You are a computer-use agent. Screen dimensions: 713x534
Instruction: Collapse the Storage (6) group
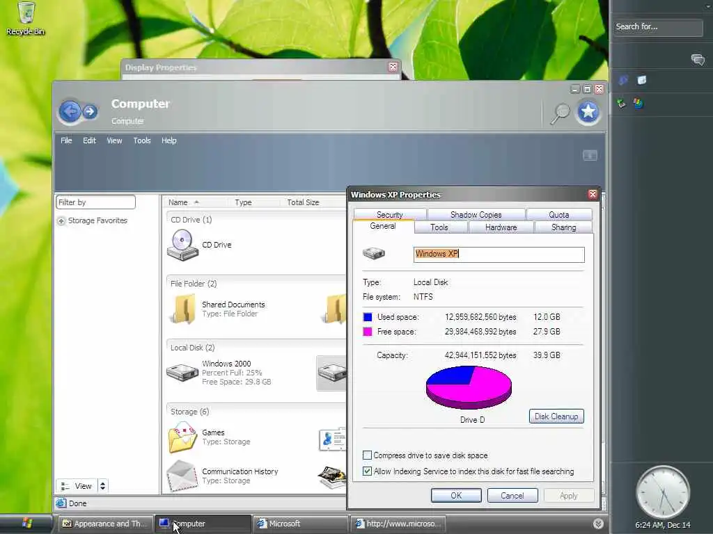(x=189, y=412)
